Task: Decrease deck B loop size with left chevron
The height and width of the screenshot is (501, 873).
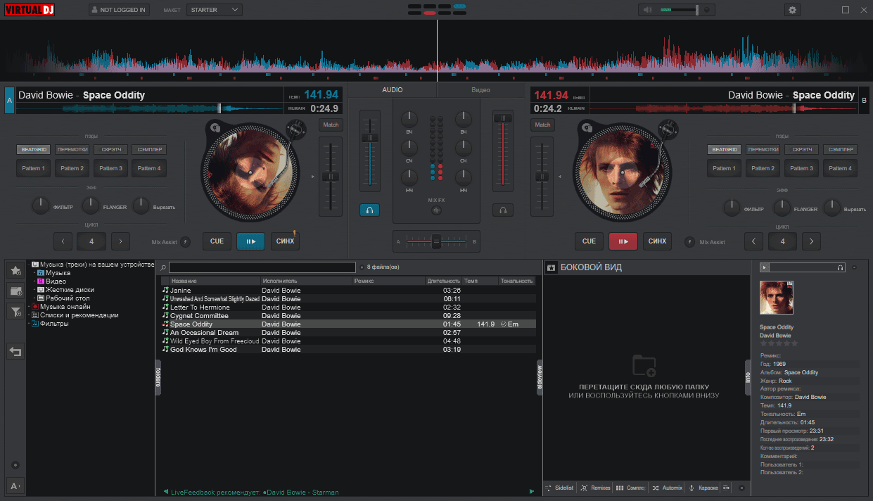Action: 753,241
